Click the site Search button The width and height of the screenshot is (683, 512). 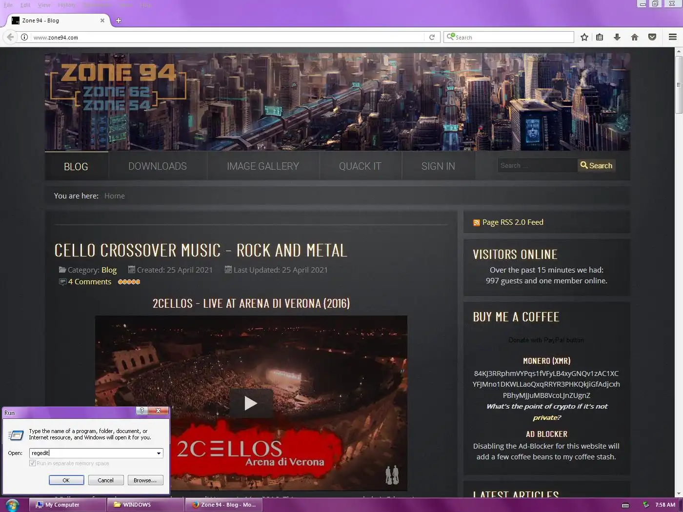pyautogui.click(x=596, y=166)
